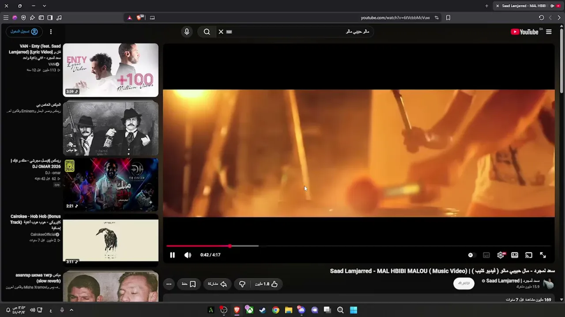565x317 pixels.
Task: Close the Saad Lamjarred tab
Action: (x=497, y=6)
